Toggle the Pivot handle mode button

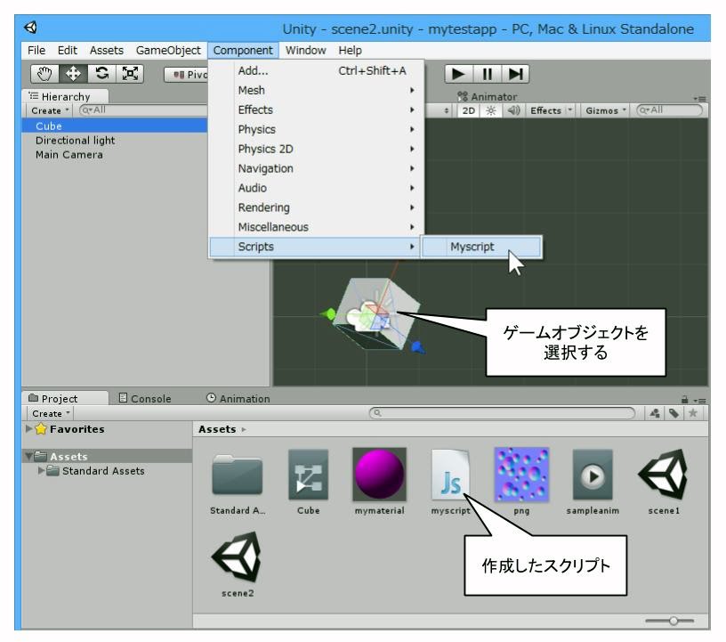pos(187,75)
